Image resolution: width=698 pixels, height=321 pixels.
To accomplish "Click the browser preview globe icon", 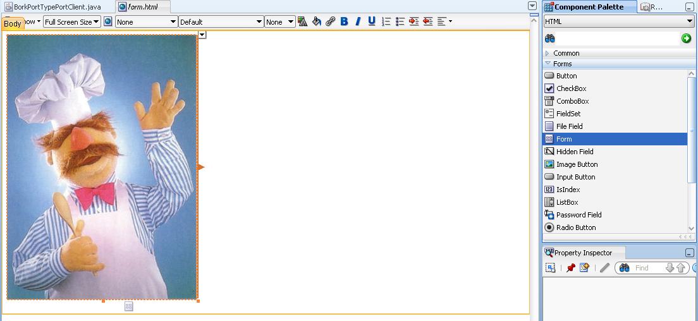I will tap(107, 21).
